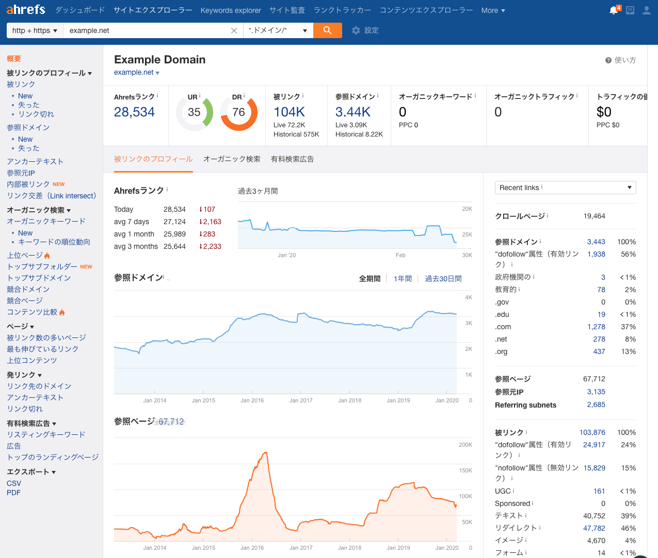Click the fire icon next to 上位ページ
Screen dimensions: 658x558
47,256
